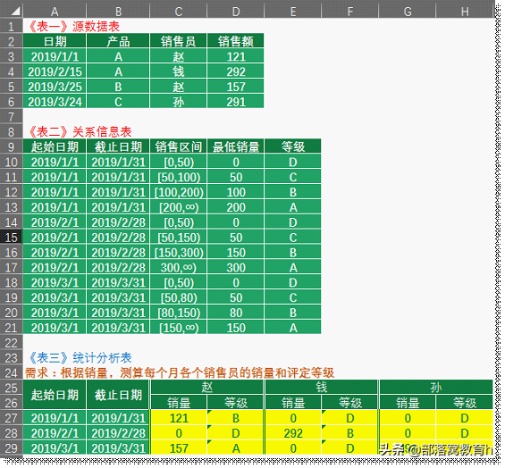This screenshot has height=468, width=505.
Task: Click the title 《表二》关系信息表
Action: tap(80, 131)
